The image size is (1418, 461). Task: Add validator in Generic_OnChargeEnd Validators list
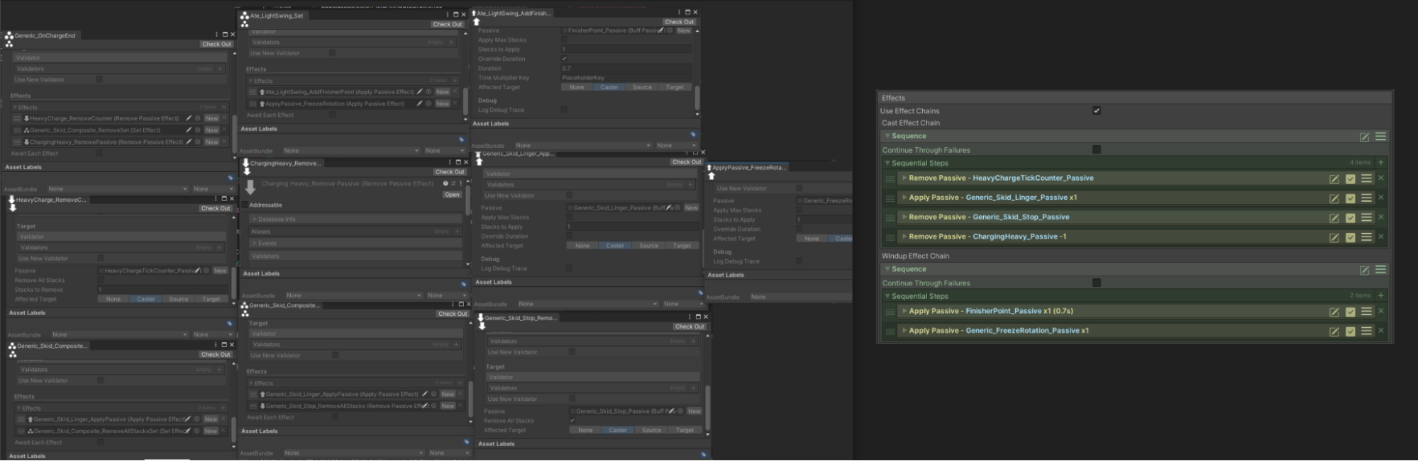coord(221,69)
